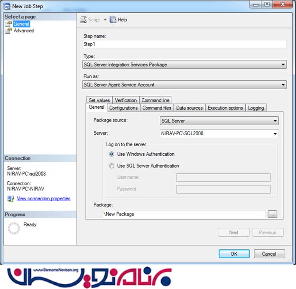This screenshot has height=289, width=296.
Task: Expand the Server combo box
Action: (275, 134)
